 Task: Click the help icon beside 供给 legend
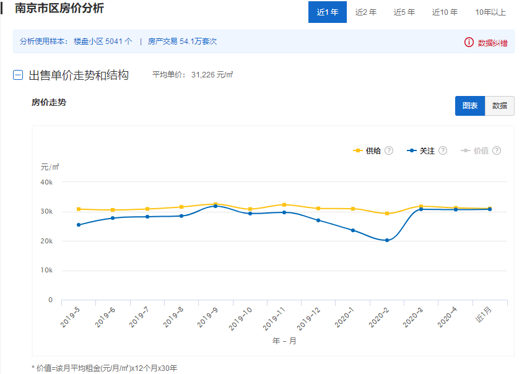[389, 150]
